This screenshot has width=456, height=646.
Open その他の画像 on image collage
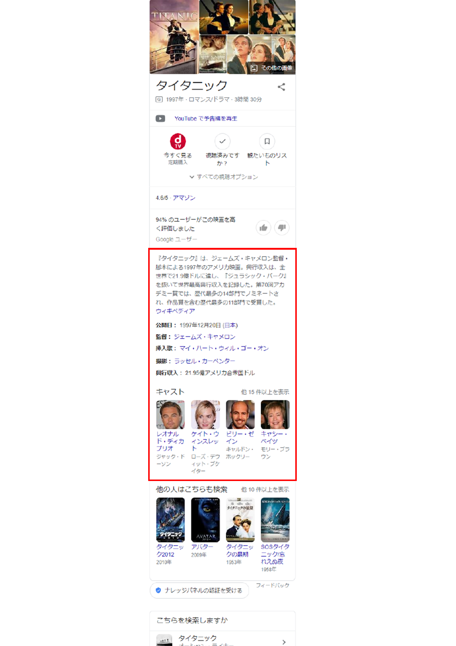coord(272,68)
